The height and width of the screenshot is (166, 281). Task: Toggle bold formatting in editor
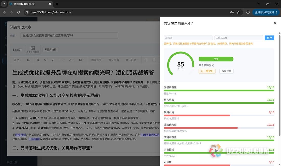[38, 60]
